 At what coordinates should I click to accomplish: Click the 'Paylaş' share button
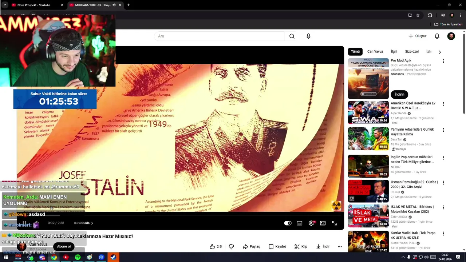pos(251,246)
